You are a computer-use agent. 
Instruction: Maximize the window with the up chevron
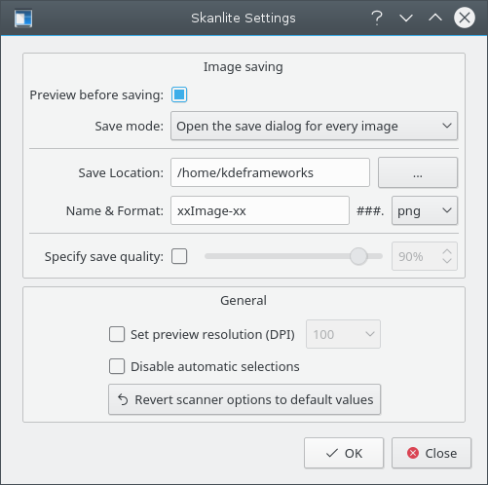435,18
